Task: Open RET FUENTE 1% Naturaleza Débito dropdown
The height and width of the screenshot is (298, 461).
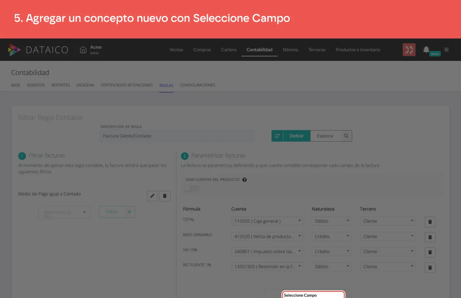Action: click(331, 267)
